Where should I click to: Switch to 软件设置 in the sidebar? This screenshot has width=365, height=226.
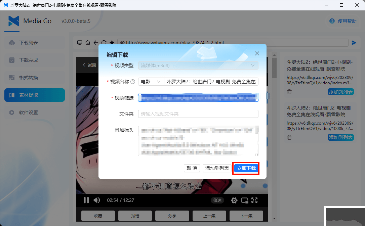click(34, 112)
